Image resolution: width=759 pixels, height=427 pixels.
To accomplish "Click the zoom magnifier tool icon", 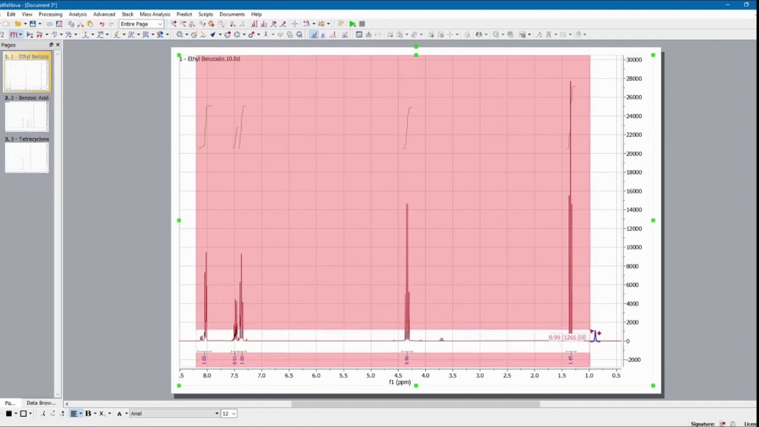I will click(x=179, y=34).
